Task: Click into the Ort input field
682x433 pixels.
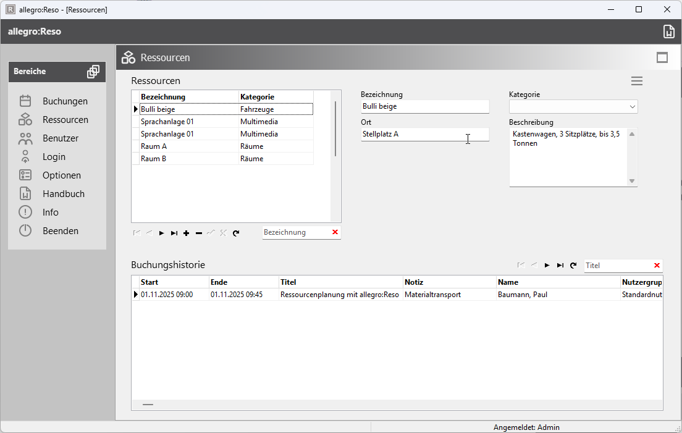Action: click(424, 134)
